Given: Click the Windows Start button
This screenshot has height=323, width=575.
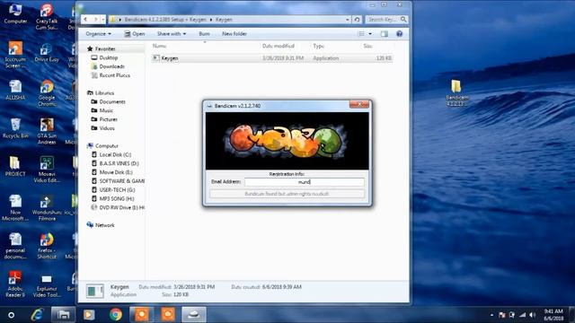Looking at the screenshot, I should (12, 315).
